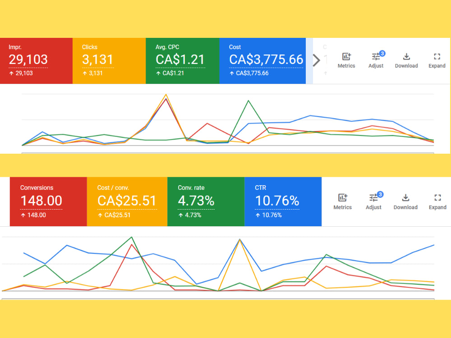Image resolution: width=451 pixels, height=338 pixels.
Task: Click the CA$25.51 cost per conversion value
Action: (x=127, y=201)
